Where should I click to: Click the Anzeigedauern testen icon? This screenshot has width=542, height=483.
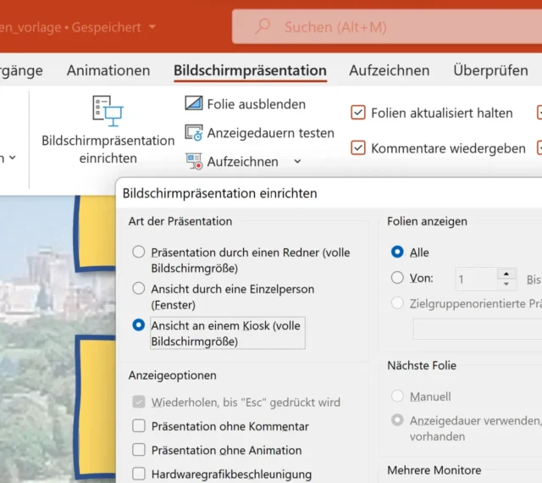(x=194, y=133)
